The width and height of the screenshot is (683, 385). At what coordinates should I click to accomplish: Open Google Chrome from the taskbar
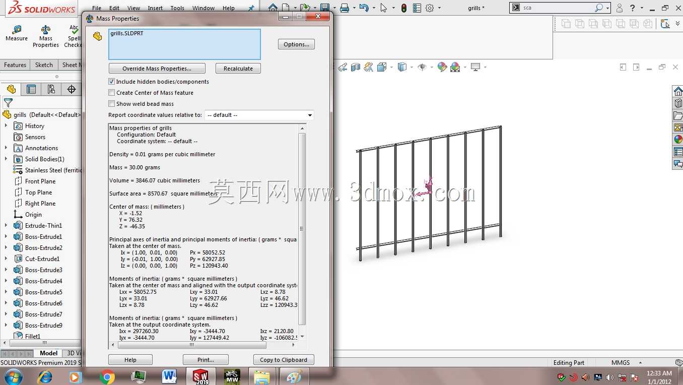click(107, 376)
